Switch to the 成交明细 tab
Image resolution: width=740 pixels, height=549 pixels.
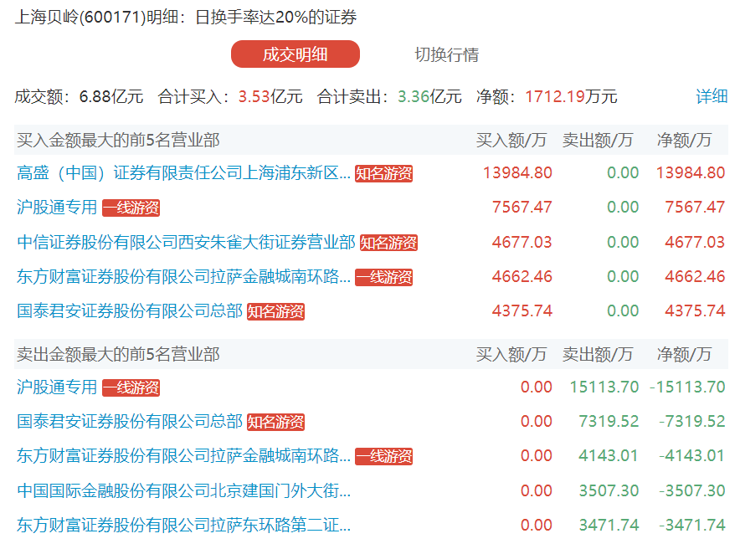coord(295,54)
